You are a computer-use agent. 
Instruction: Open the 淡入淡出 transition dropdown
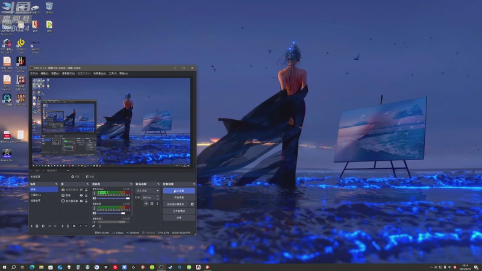[x=148, y=191]
